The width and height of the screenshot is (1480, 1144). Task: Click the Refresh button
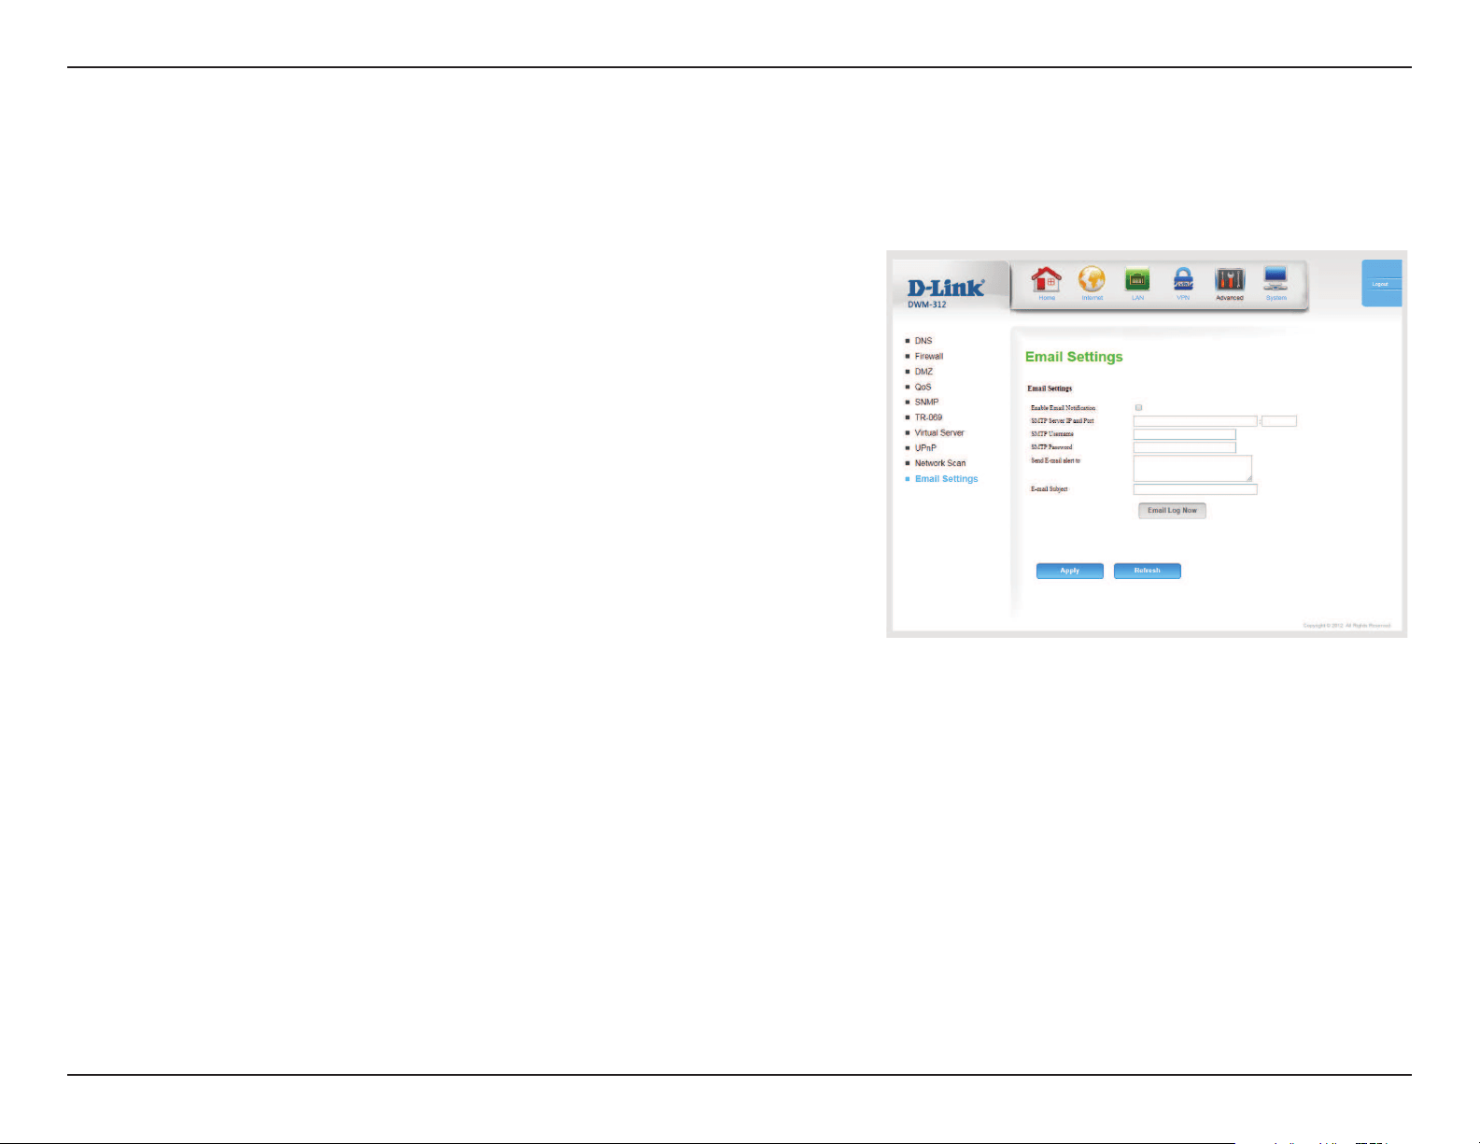1148,571
